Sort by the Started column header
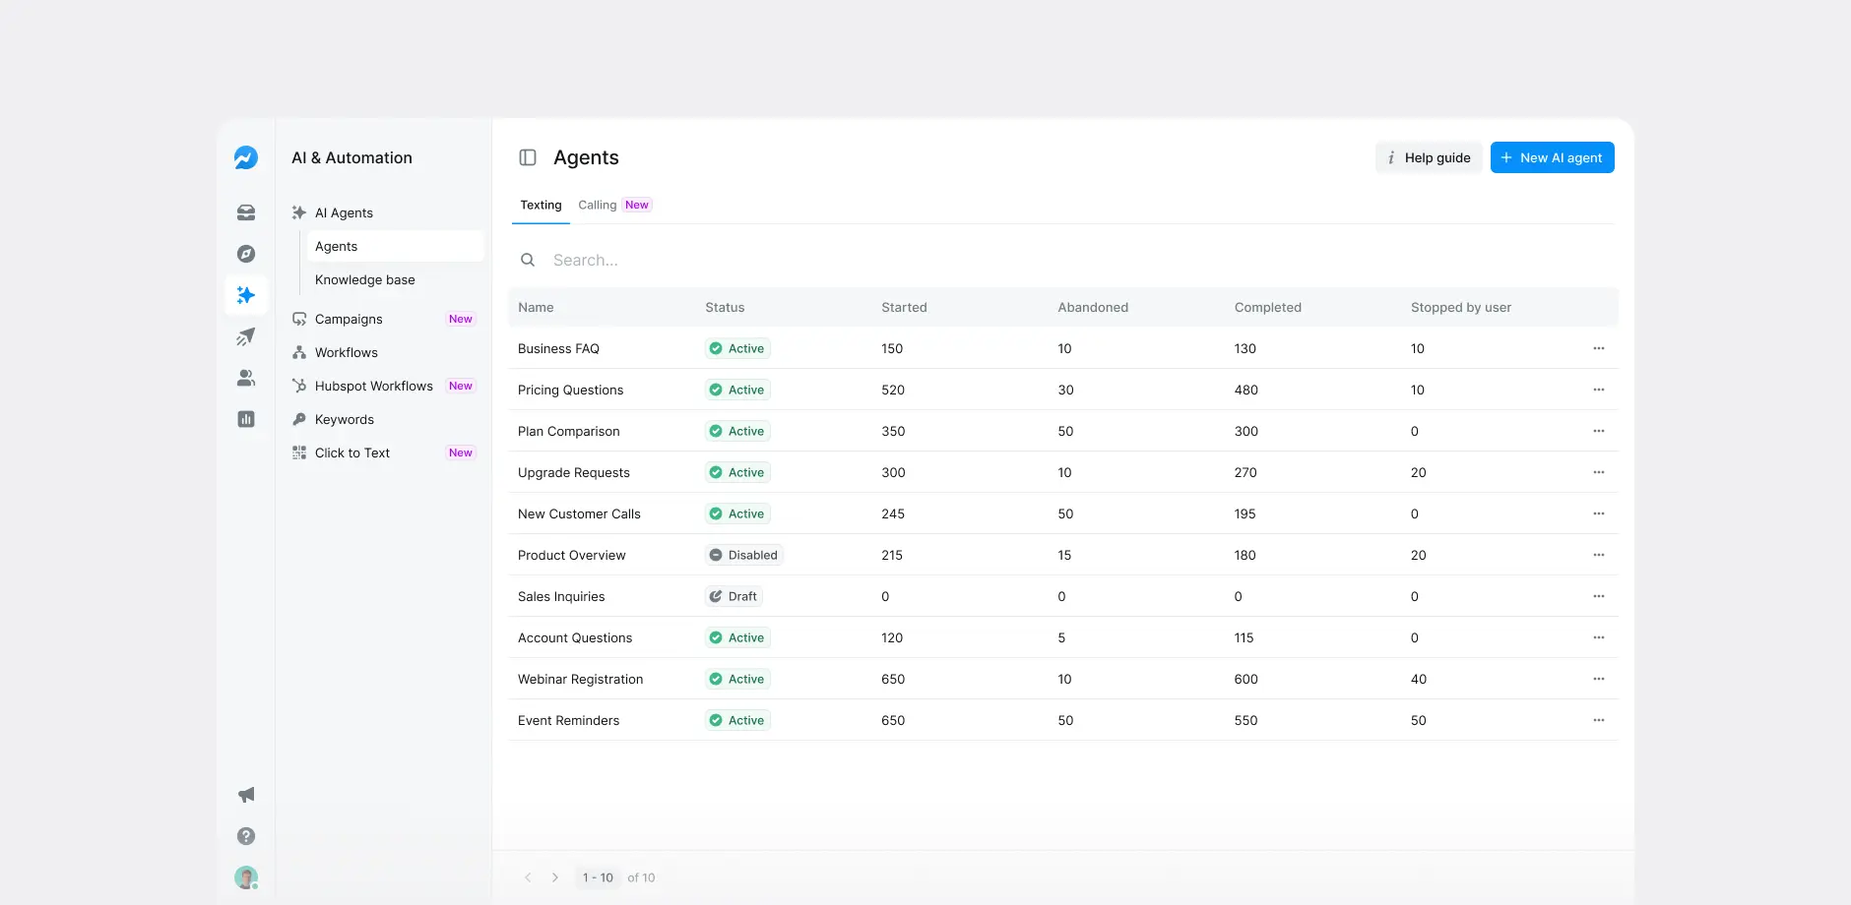The image size is (1851, 905). point(904,307)
